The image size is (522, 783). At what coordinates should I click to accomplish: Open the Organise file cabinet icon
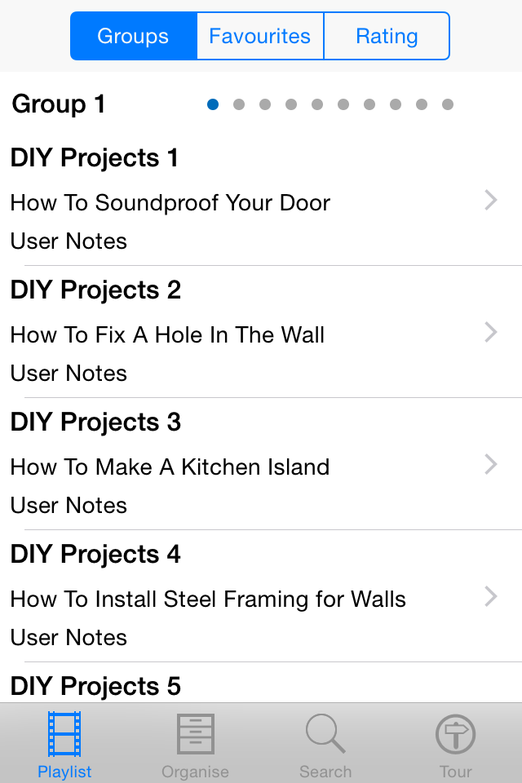point(195,734)
